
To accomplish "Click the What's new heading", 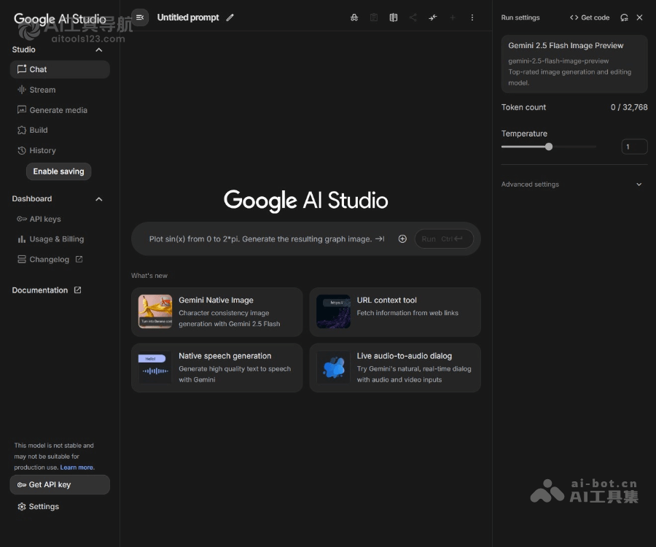I will (149, 276).
